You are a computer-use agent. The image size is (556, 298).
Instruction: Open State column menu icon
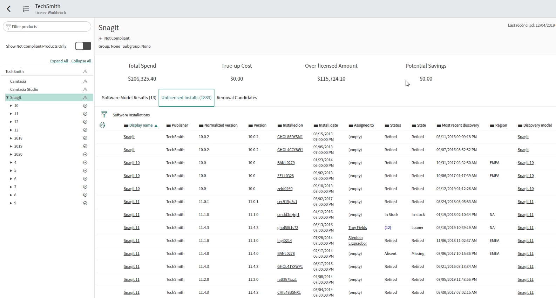click(x=414, y=125)
